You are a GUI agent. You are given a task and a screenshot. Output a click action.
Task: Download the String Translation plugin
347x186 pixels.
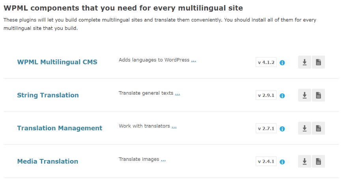pos(304,95)
